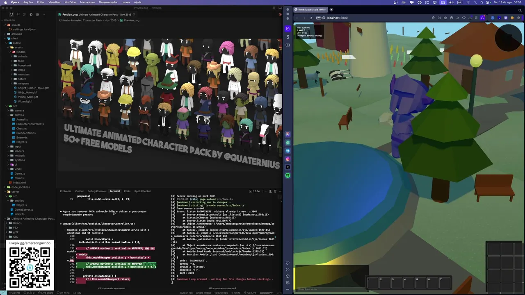Open the Marcadores menu
The image size is (525, 295).
point(87,2)
